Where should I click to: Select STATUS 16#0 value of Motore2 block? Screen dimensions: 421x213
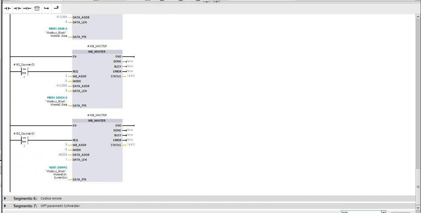pyautogui.click(x=131, y=76)
